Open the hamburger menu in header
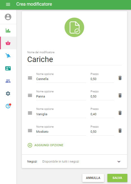 tap(8, 4)
